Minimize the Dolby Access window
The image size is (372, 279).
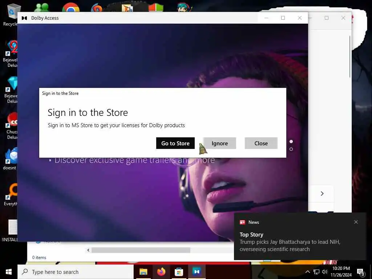[266, 18]
